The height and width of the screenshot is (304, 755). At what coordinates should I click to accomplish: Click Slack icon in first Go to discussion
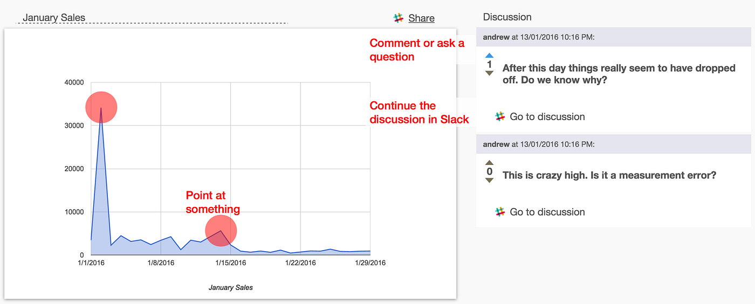pyautogui.click(x=500, y=116)
